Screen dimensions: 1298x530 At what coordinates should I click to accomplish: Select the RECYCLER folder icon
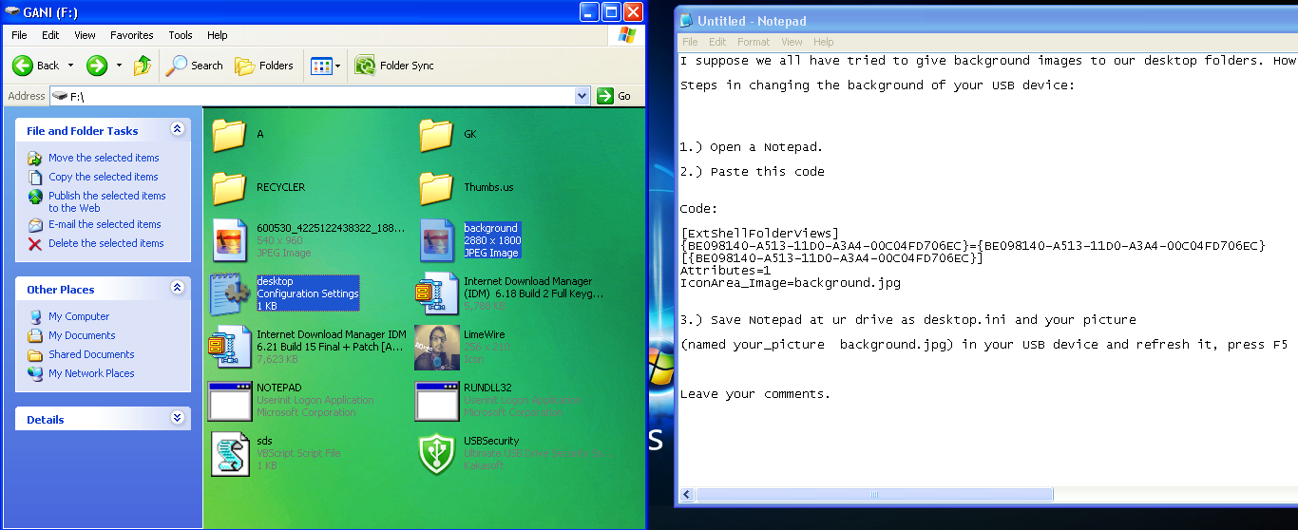[x=229, y=188]
